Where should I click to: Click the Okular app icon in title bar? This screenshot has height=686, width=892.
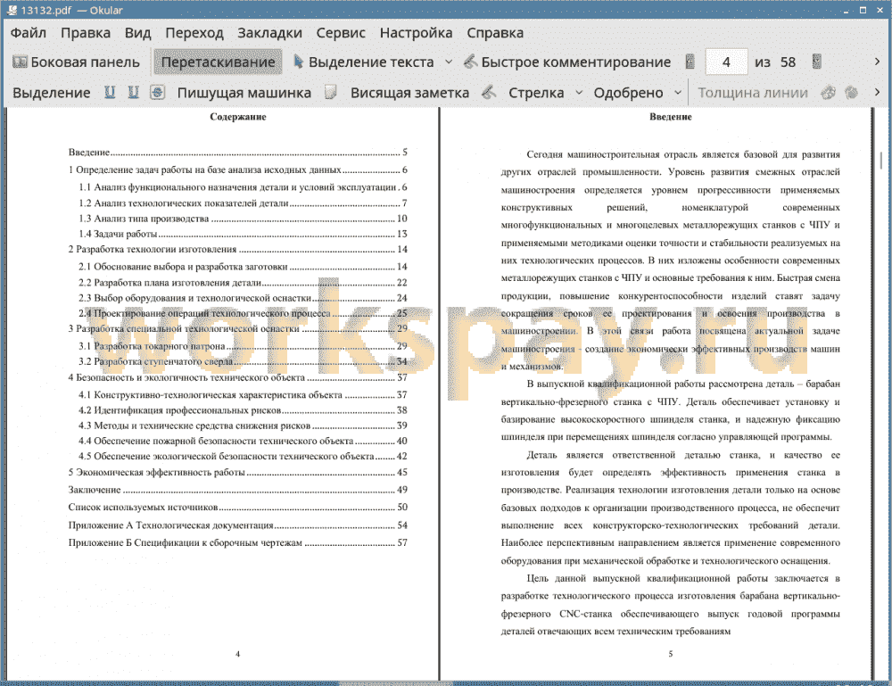pyautogui.click(x=12, y=10)
